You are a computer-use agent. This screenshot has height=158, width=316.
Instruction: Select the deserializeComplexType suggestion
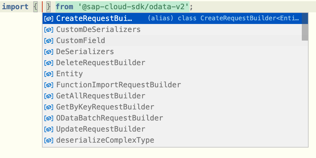105,140
